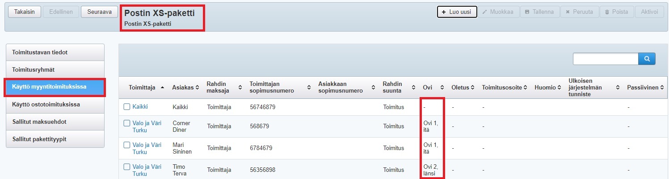Sort by the Asiakas column arrows
This screenshot has height=179, width=669.
click(197, 88)
